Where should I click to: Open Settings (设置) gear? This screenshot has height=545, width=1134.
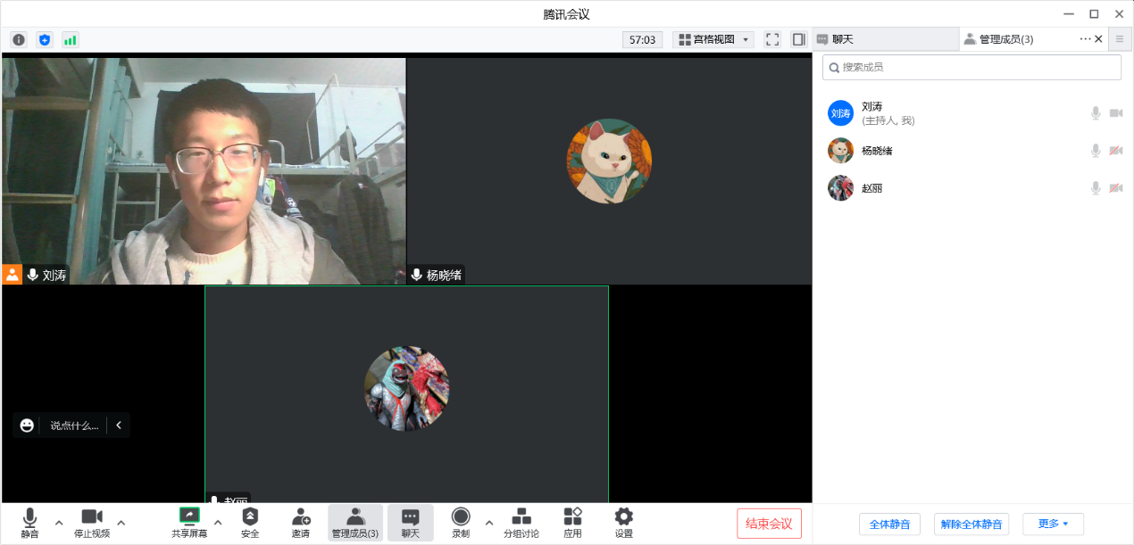[623, 522]
